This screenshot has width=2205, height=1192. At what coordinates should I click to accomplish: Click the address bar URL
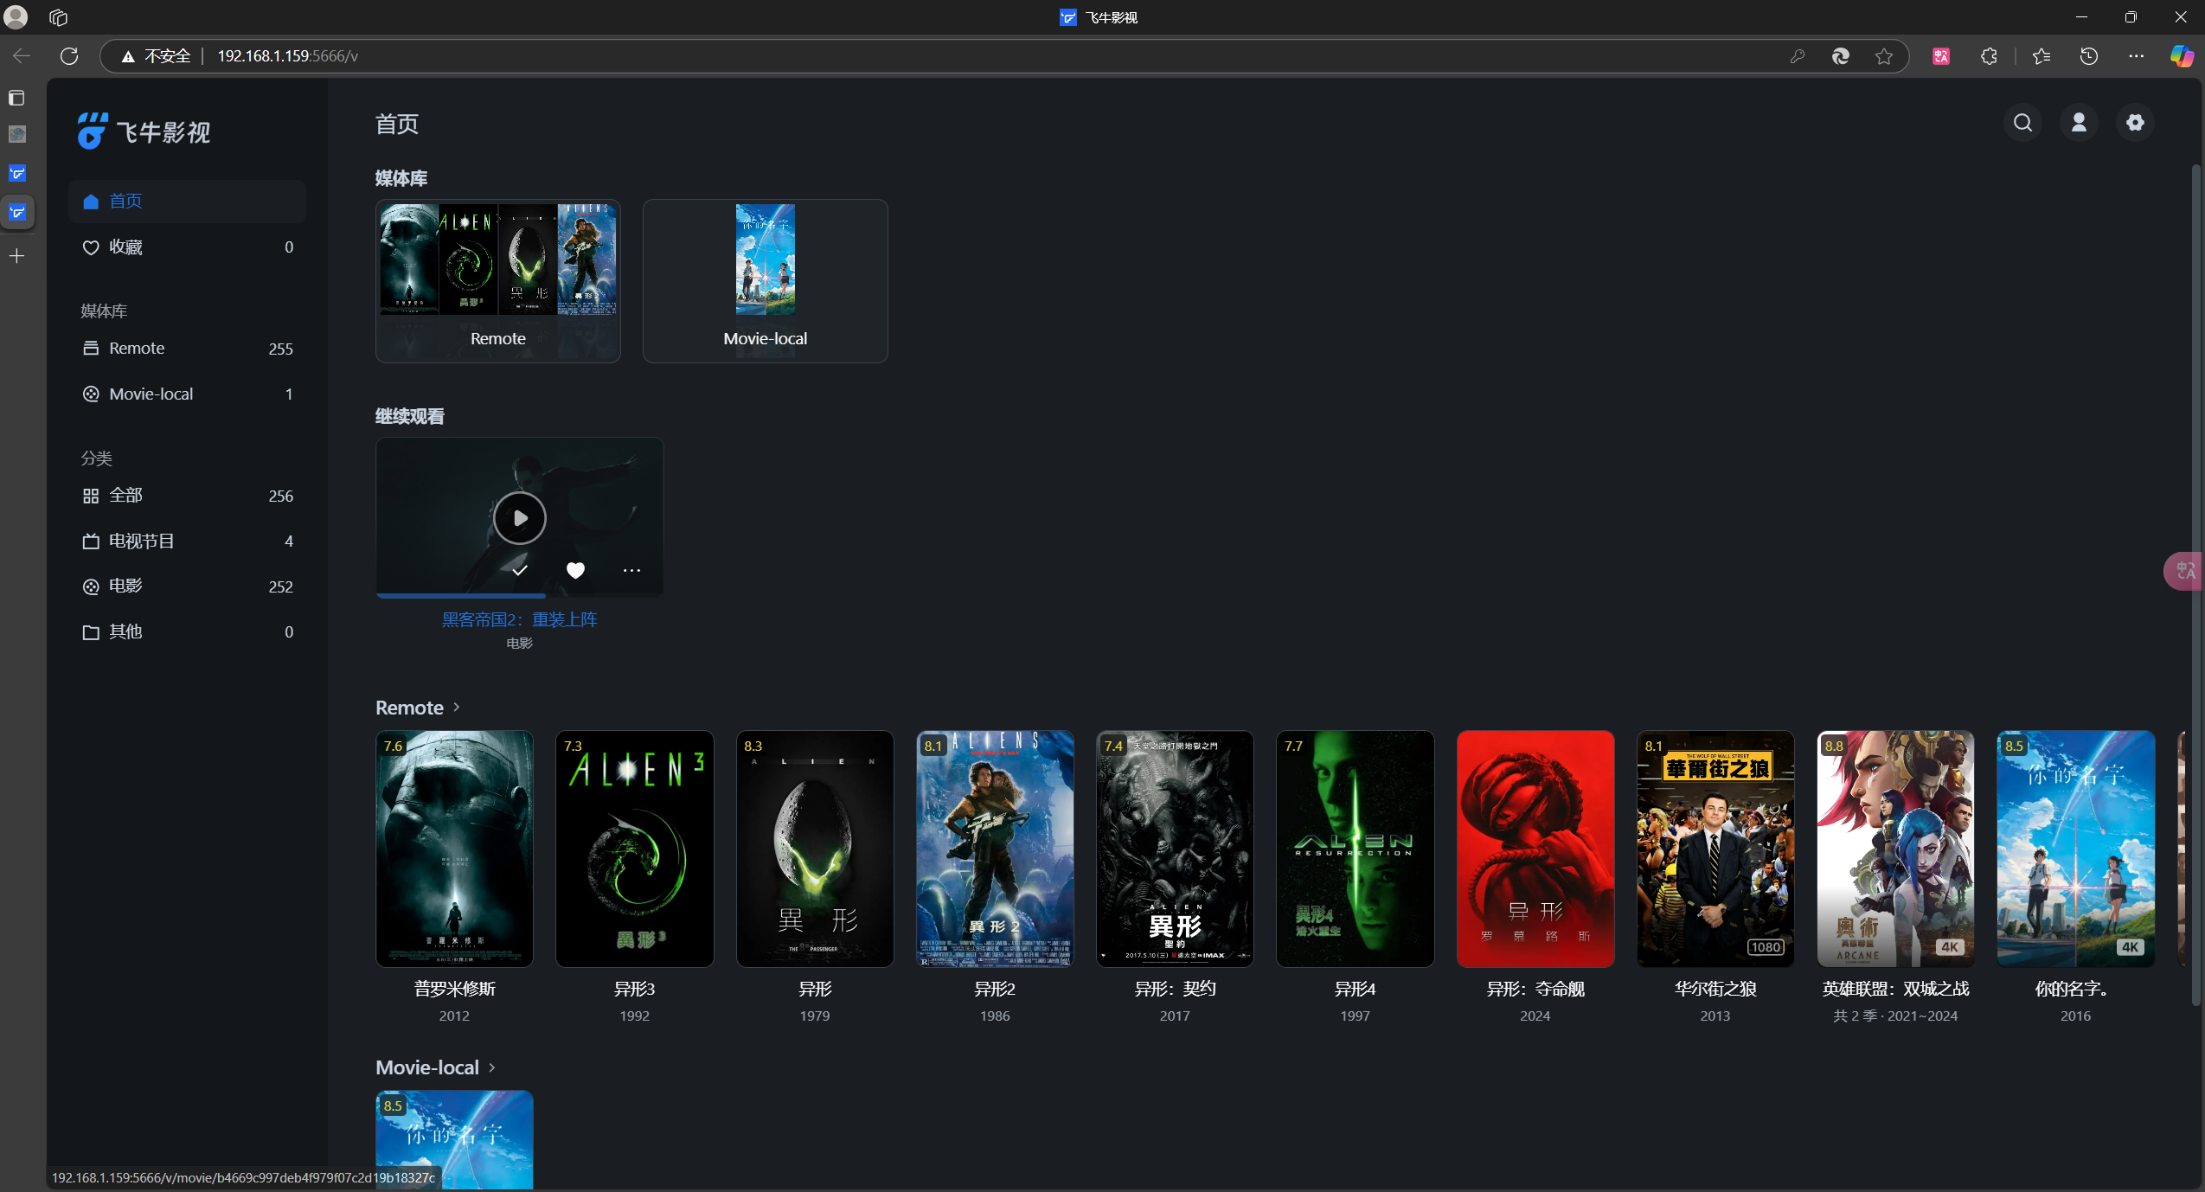287,56
